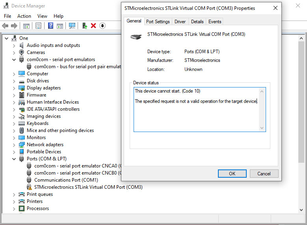Expand the Computer node

coord(14,74)
